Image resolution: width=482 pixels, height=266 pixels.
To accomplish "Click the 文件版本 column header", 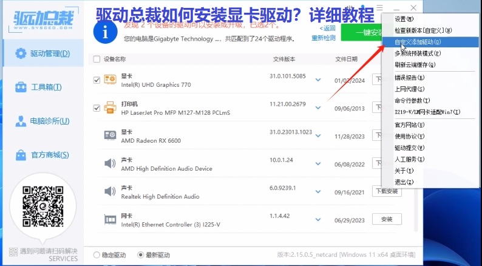I will pos(283,59).
